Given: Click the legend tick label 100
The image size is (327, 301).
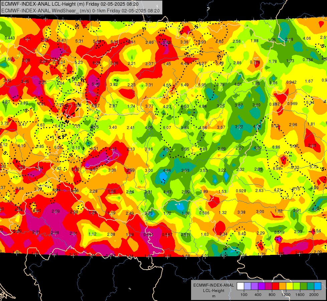Looking at the screenshot, I should [244, 295].
